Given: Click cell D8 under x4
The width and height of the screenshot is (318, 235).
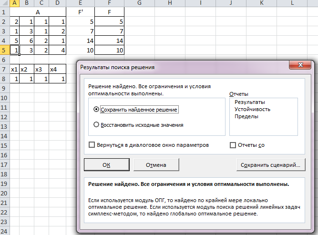Looking at the screenshot, I should (57, 79).
